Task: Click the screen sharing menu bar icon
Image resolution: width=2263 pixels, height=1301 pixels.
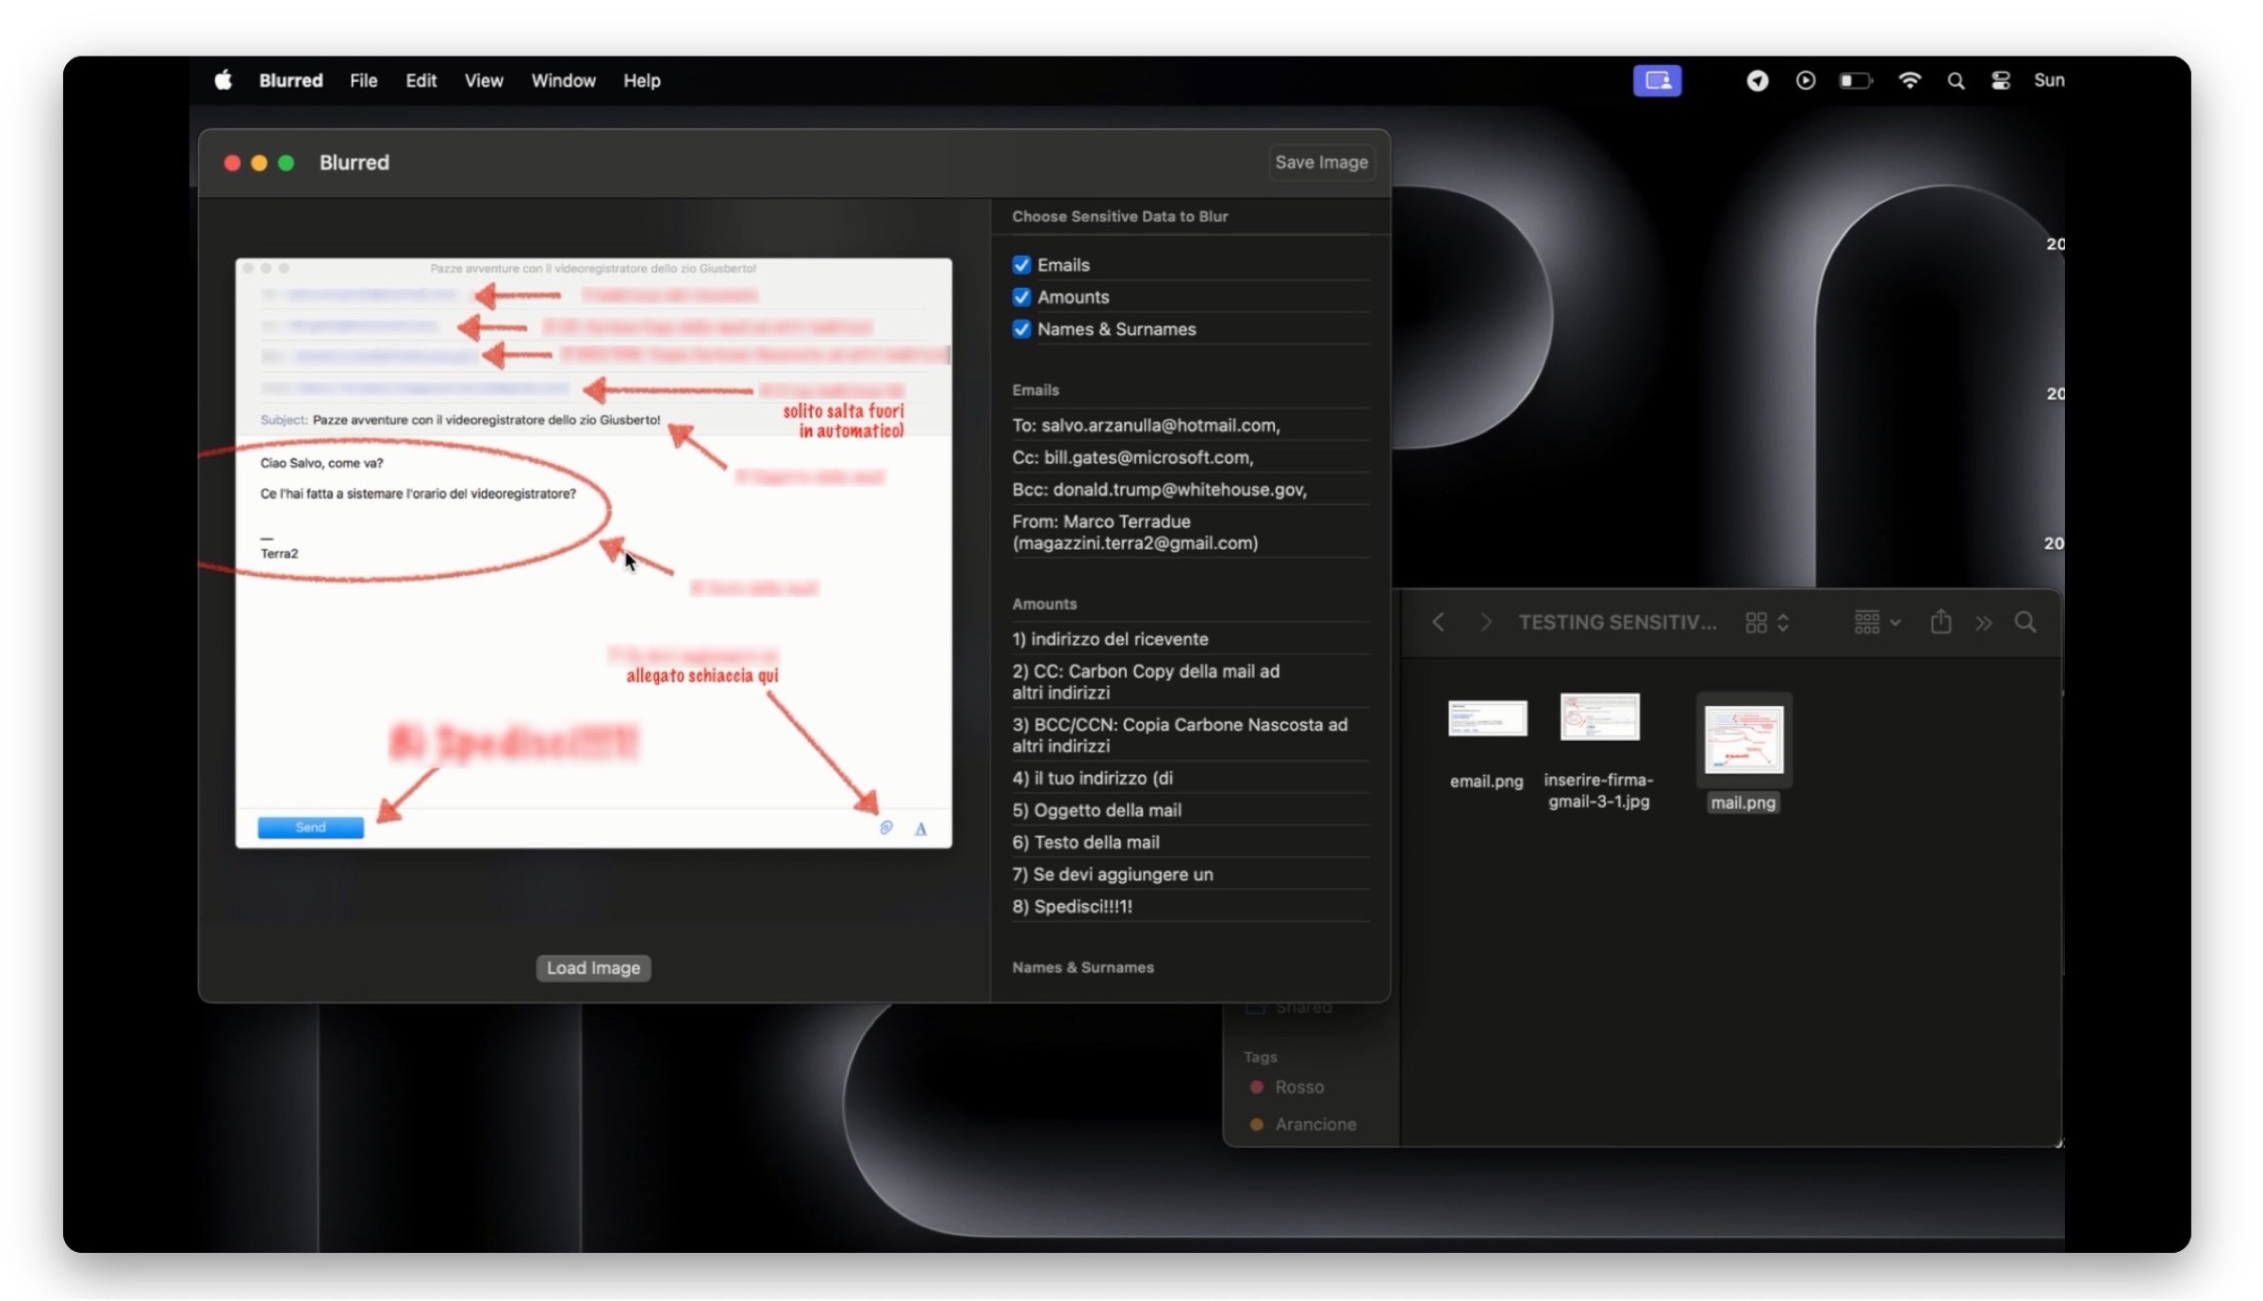Action: coord(1657,81)
